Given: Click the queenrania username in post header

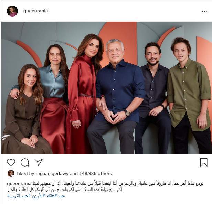Looking at the screenshot, I should click(x=35, y=11).
